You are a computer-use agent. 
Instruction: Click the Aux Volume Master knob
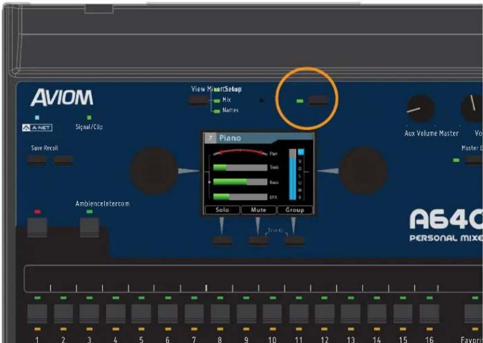click(421, 109)
